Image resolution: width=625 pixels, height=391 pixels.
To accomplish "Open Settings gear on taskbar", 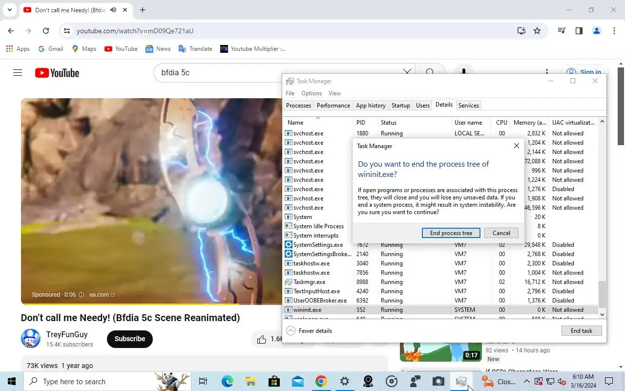I will 345,381.
